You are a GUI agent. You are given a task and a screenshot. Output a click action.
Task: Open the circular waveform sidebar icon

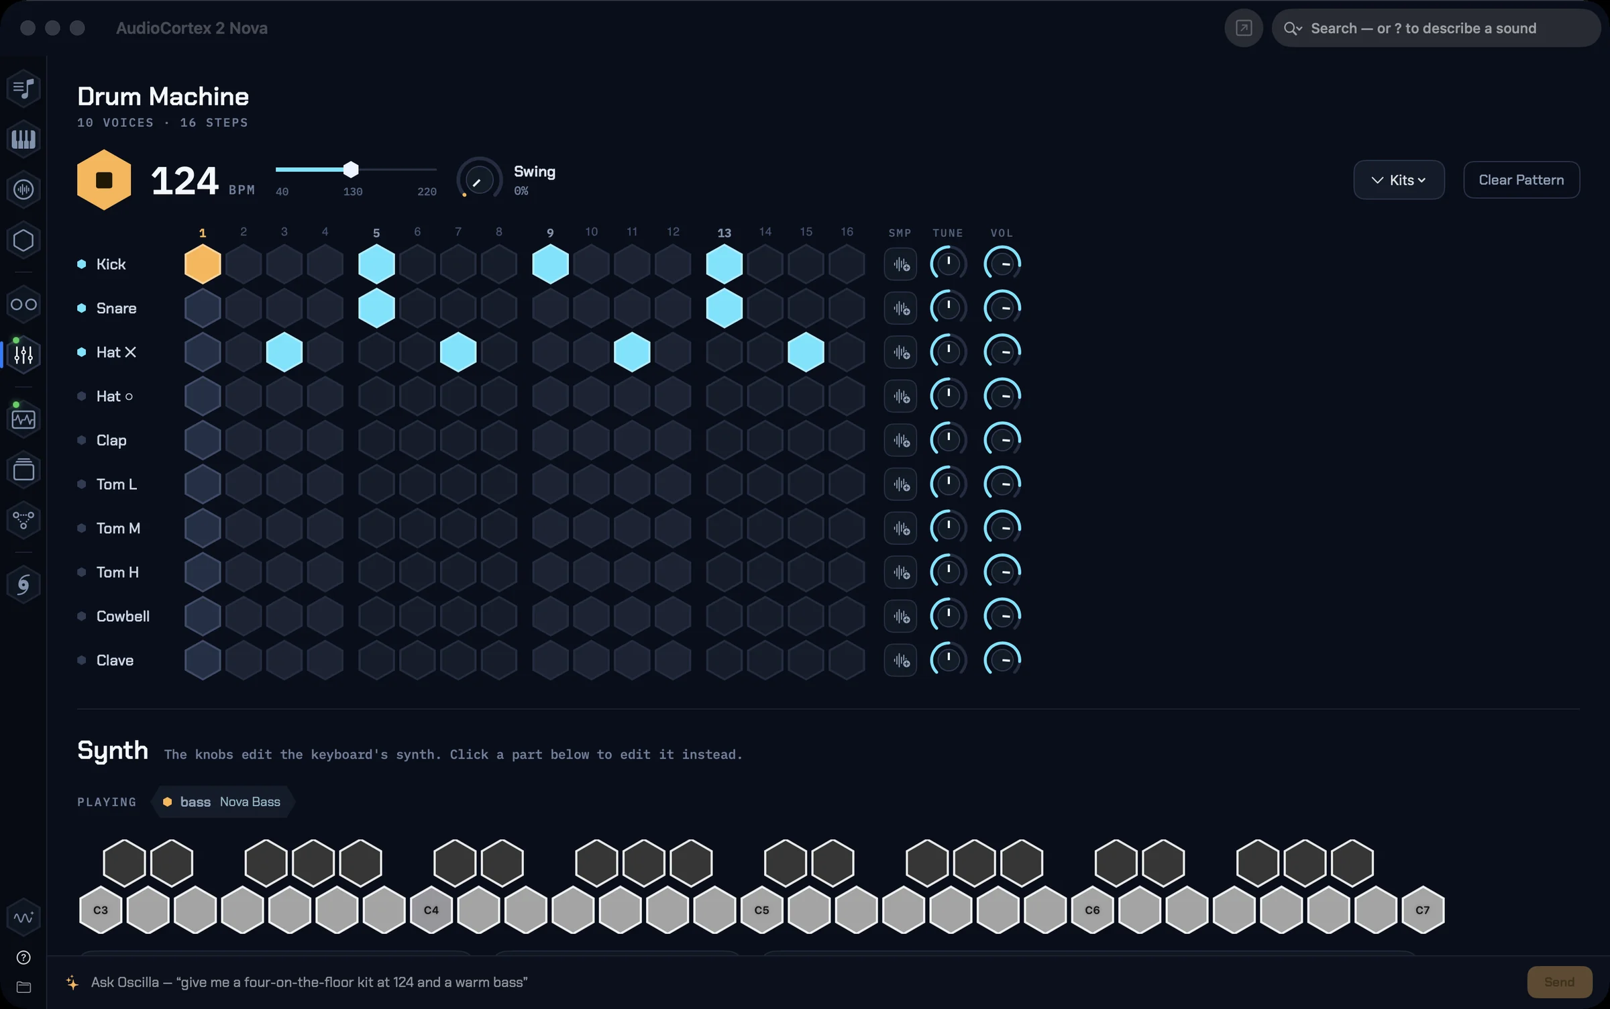[x=23, y=190]
